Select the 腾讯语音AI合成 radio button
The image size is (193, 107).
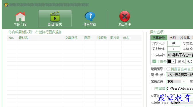pyautogui.click(x=168, y=69)
